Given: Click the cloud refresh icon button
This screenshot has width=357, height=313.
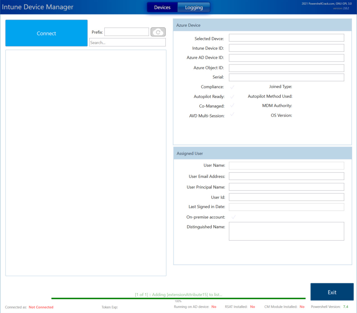Looking at the screenshot, I should [x=158, y=32].
